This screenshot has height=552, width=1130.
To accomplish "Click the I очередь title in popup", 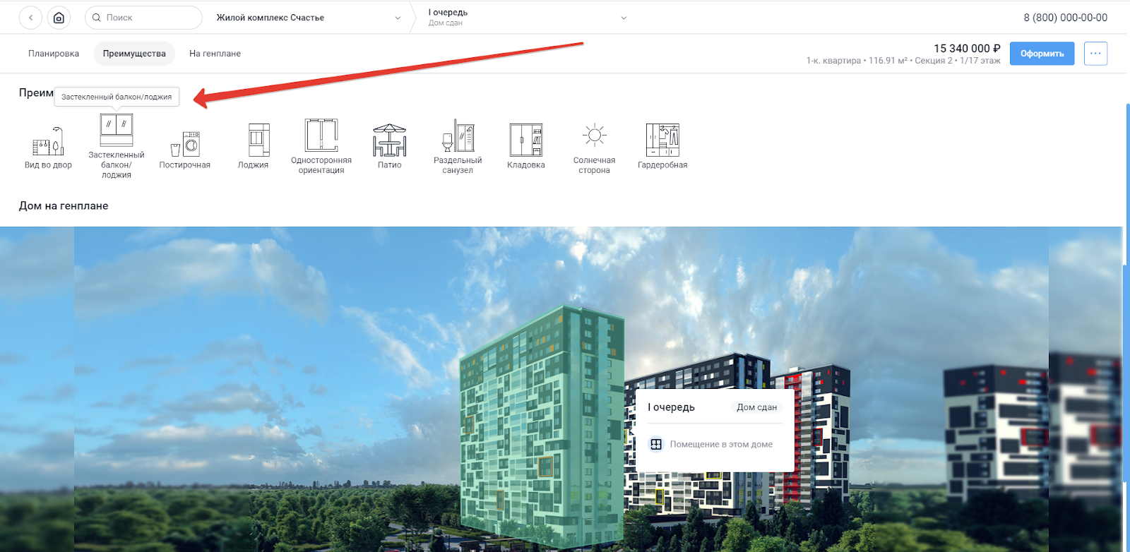I will tap(671, 407).
